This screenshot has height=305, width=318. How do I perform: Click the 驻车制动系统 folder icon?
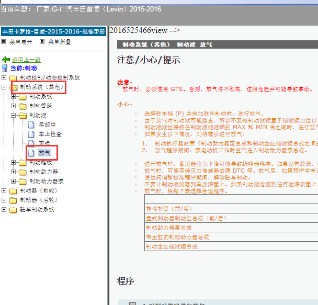pyautogui.click(x=13, y=210)
